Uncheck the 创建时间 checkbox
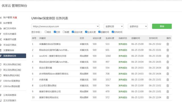Screen dimensions: 182x102 99,32
